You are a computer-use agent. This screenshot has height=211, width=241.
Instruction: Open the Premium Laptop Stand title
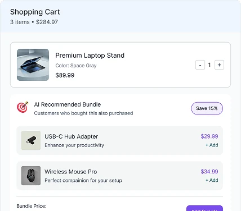[x=90, y=56]
